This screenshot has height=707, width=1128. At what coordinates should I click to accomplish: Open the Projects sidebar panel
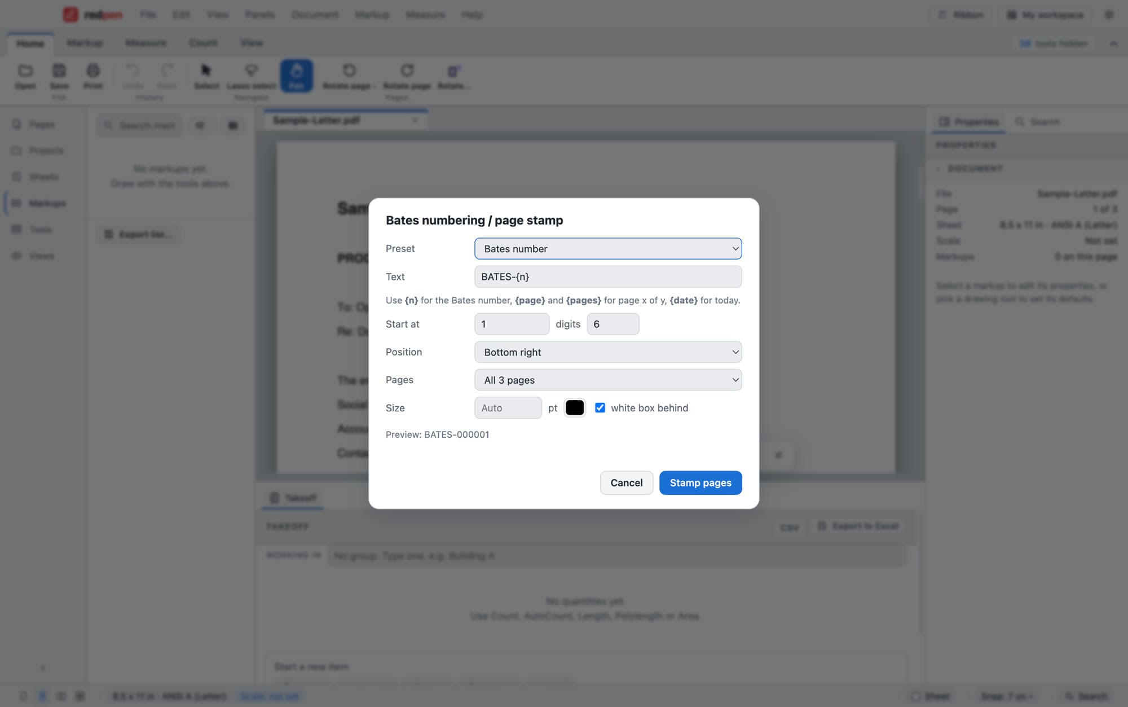click(42, 151)
